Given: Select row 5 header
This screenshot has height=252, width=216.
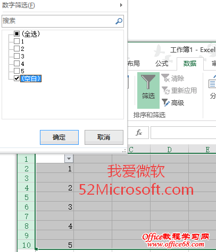Looking at the screenshot, I should (26, 197).
